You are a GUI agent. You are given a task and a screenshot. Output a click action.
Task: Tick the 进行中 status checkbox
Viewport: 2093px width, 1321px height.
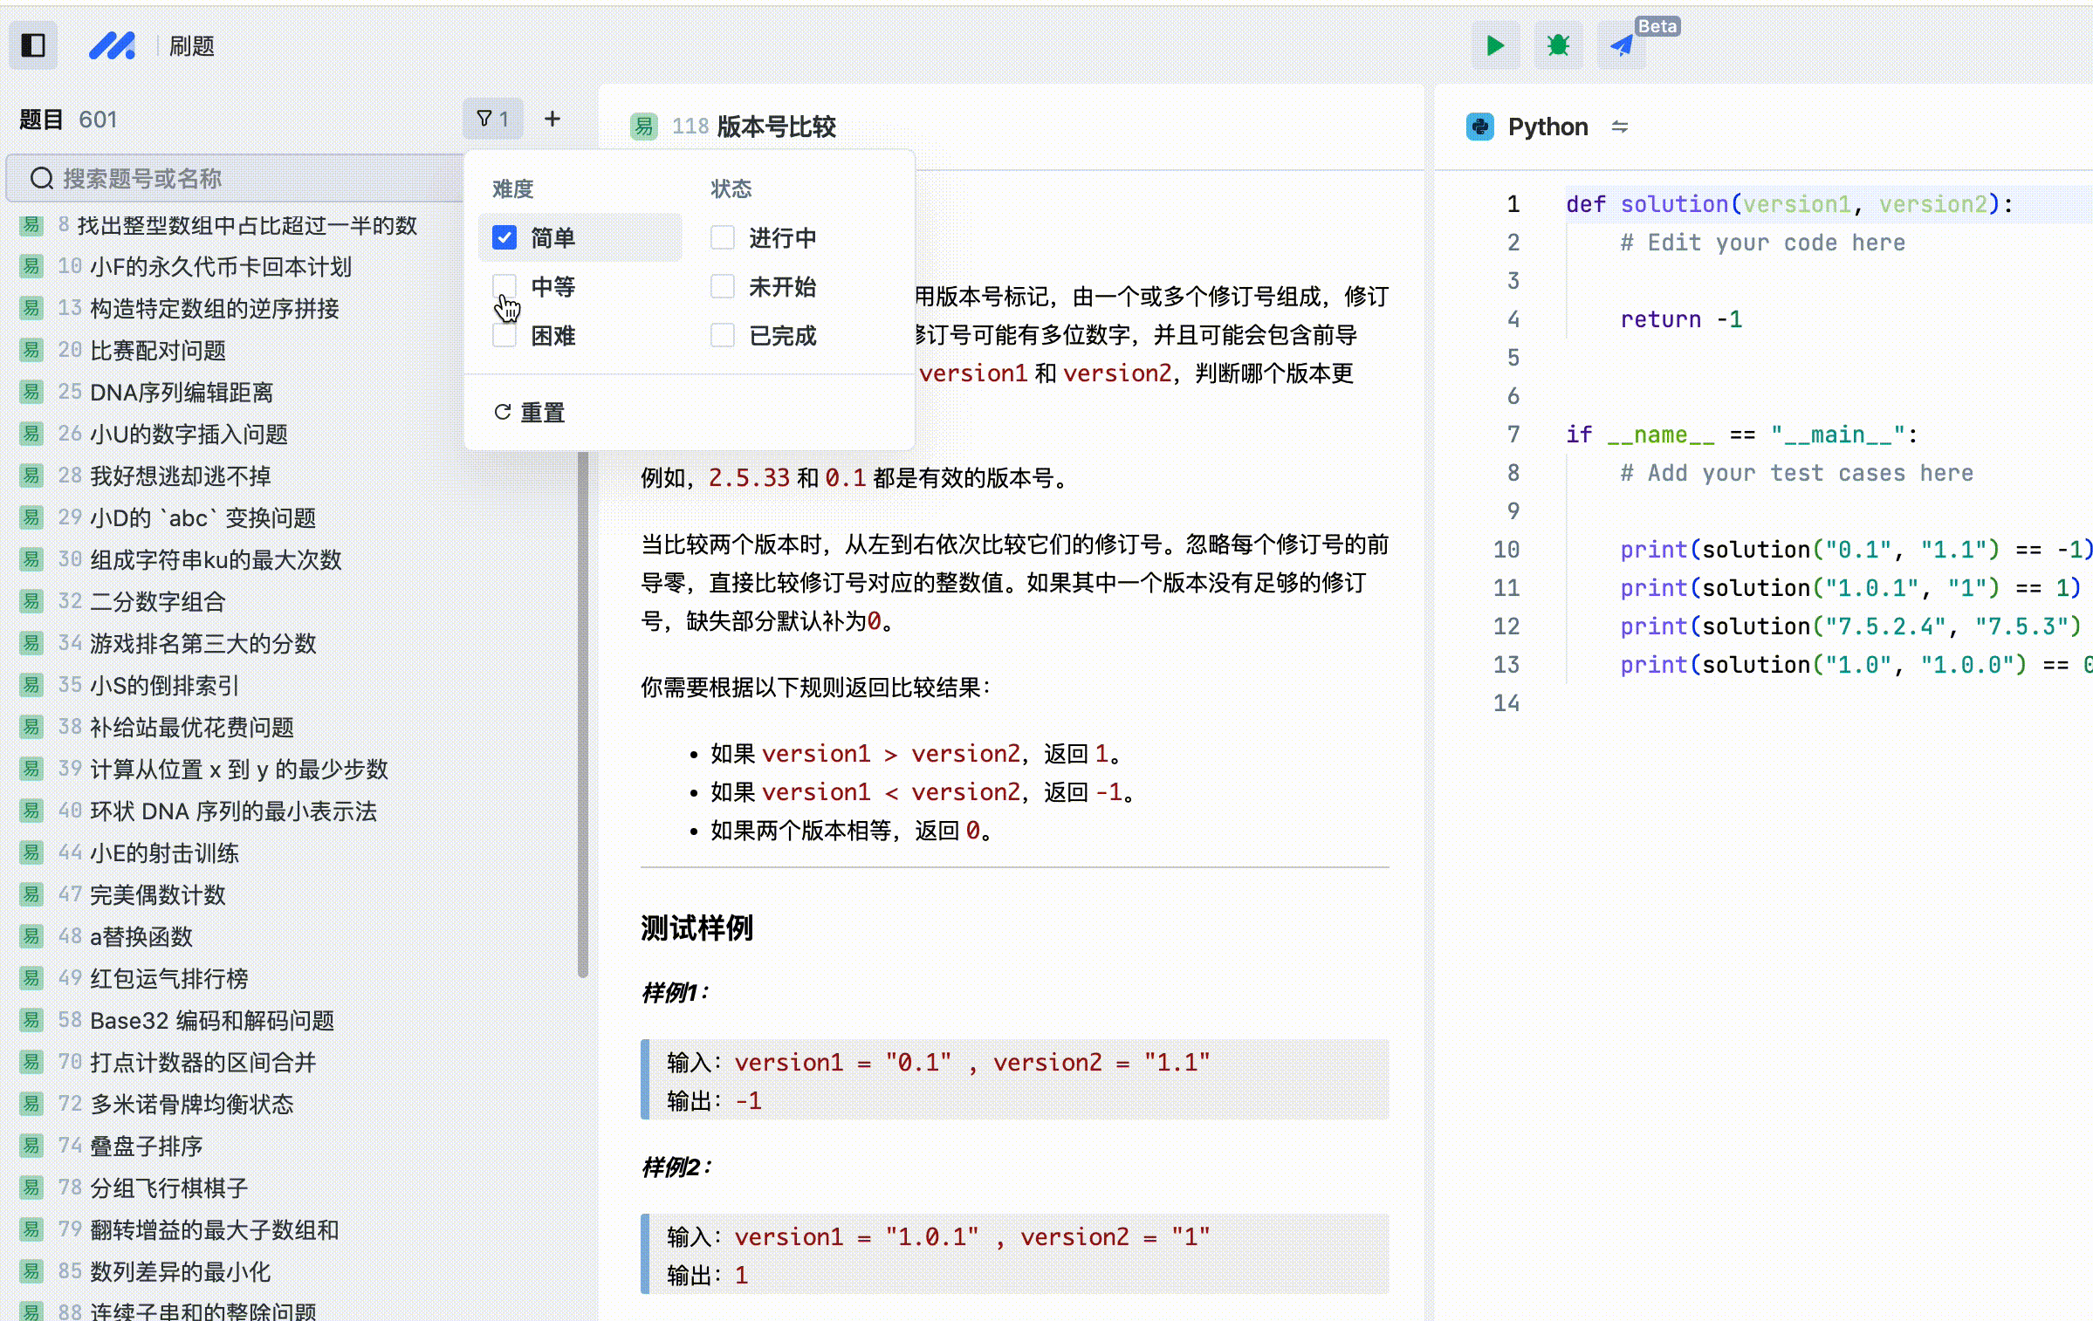723,237
